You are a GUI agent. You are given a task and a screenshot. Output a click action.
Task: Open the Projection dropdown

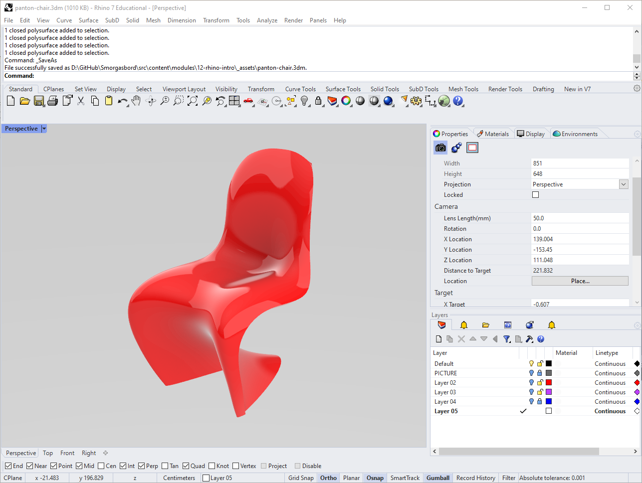tap(624, 184)
